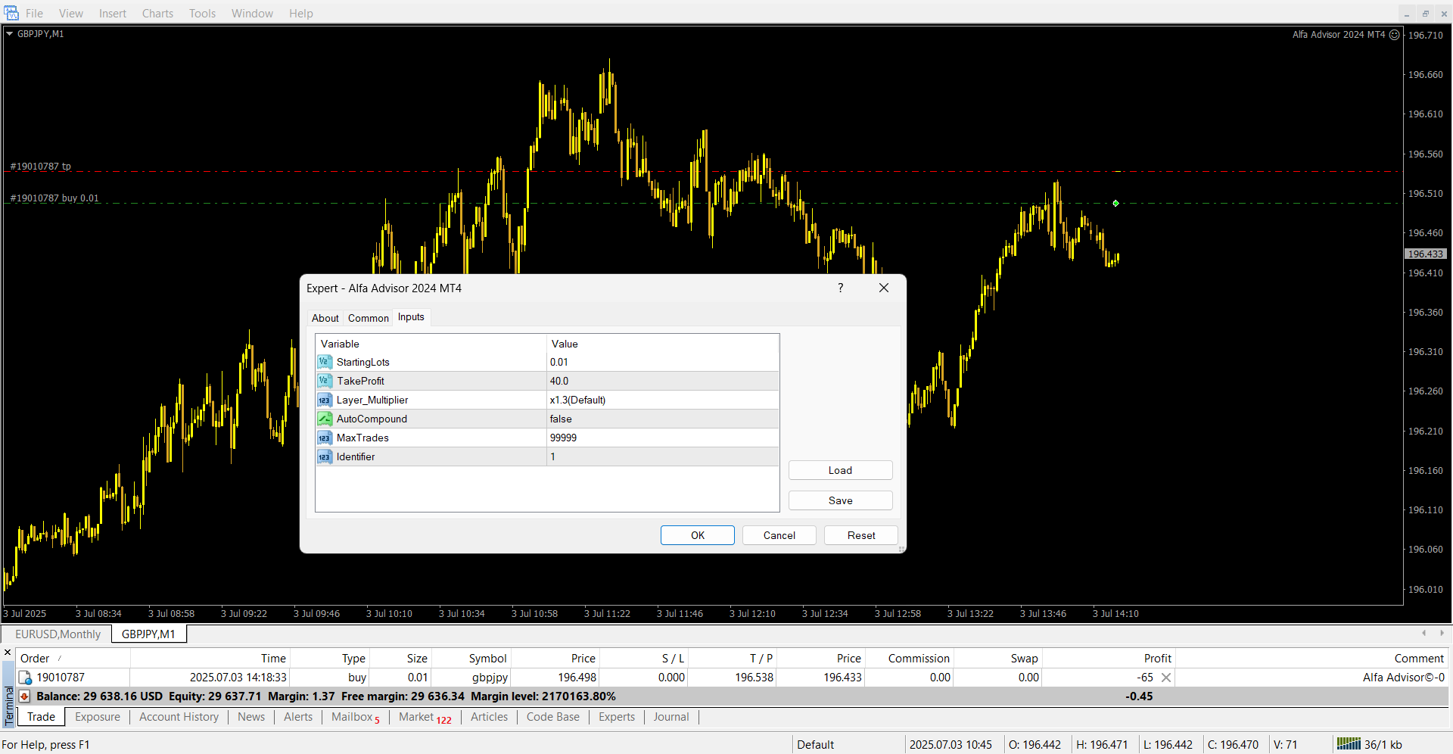Expand the GBPJPY,M1 chart triangle menu
This screenshot has width=1453, height=754.
coord(10,34)
